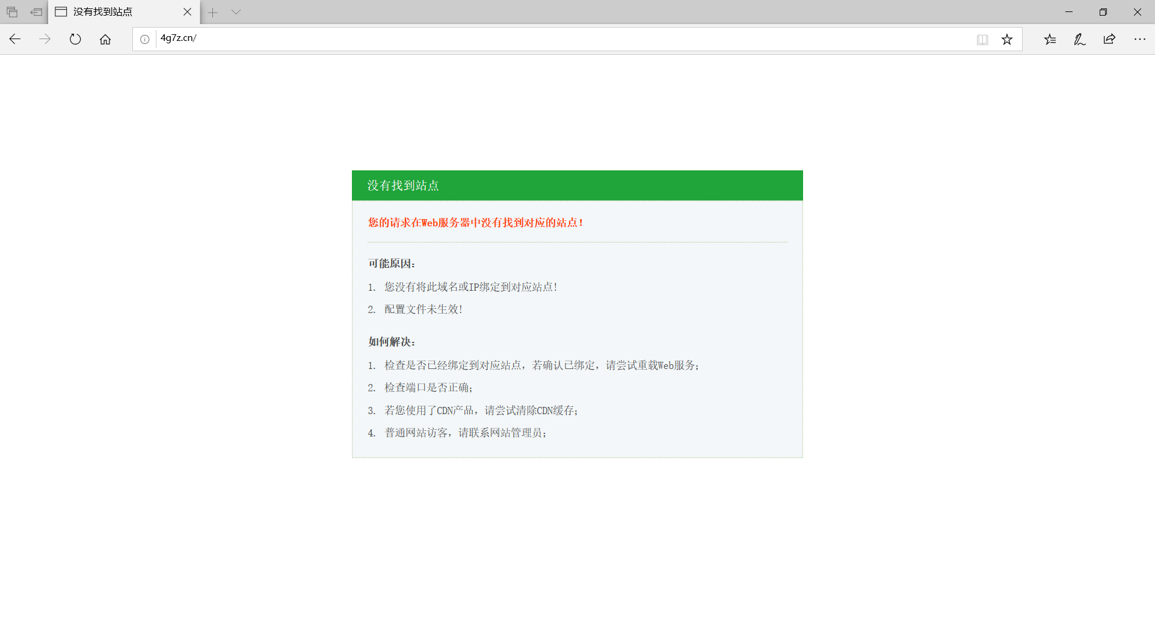Click the 如何解决 heading
This screenshot has width=1155, height=620.
tap(392, 342)
